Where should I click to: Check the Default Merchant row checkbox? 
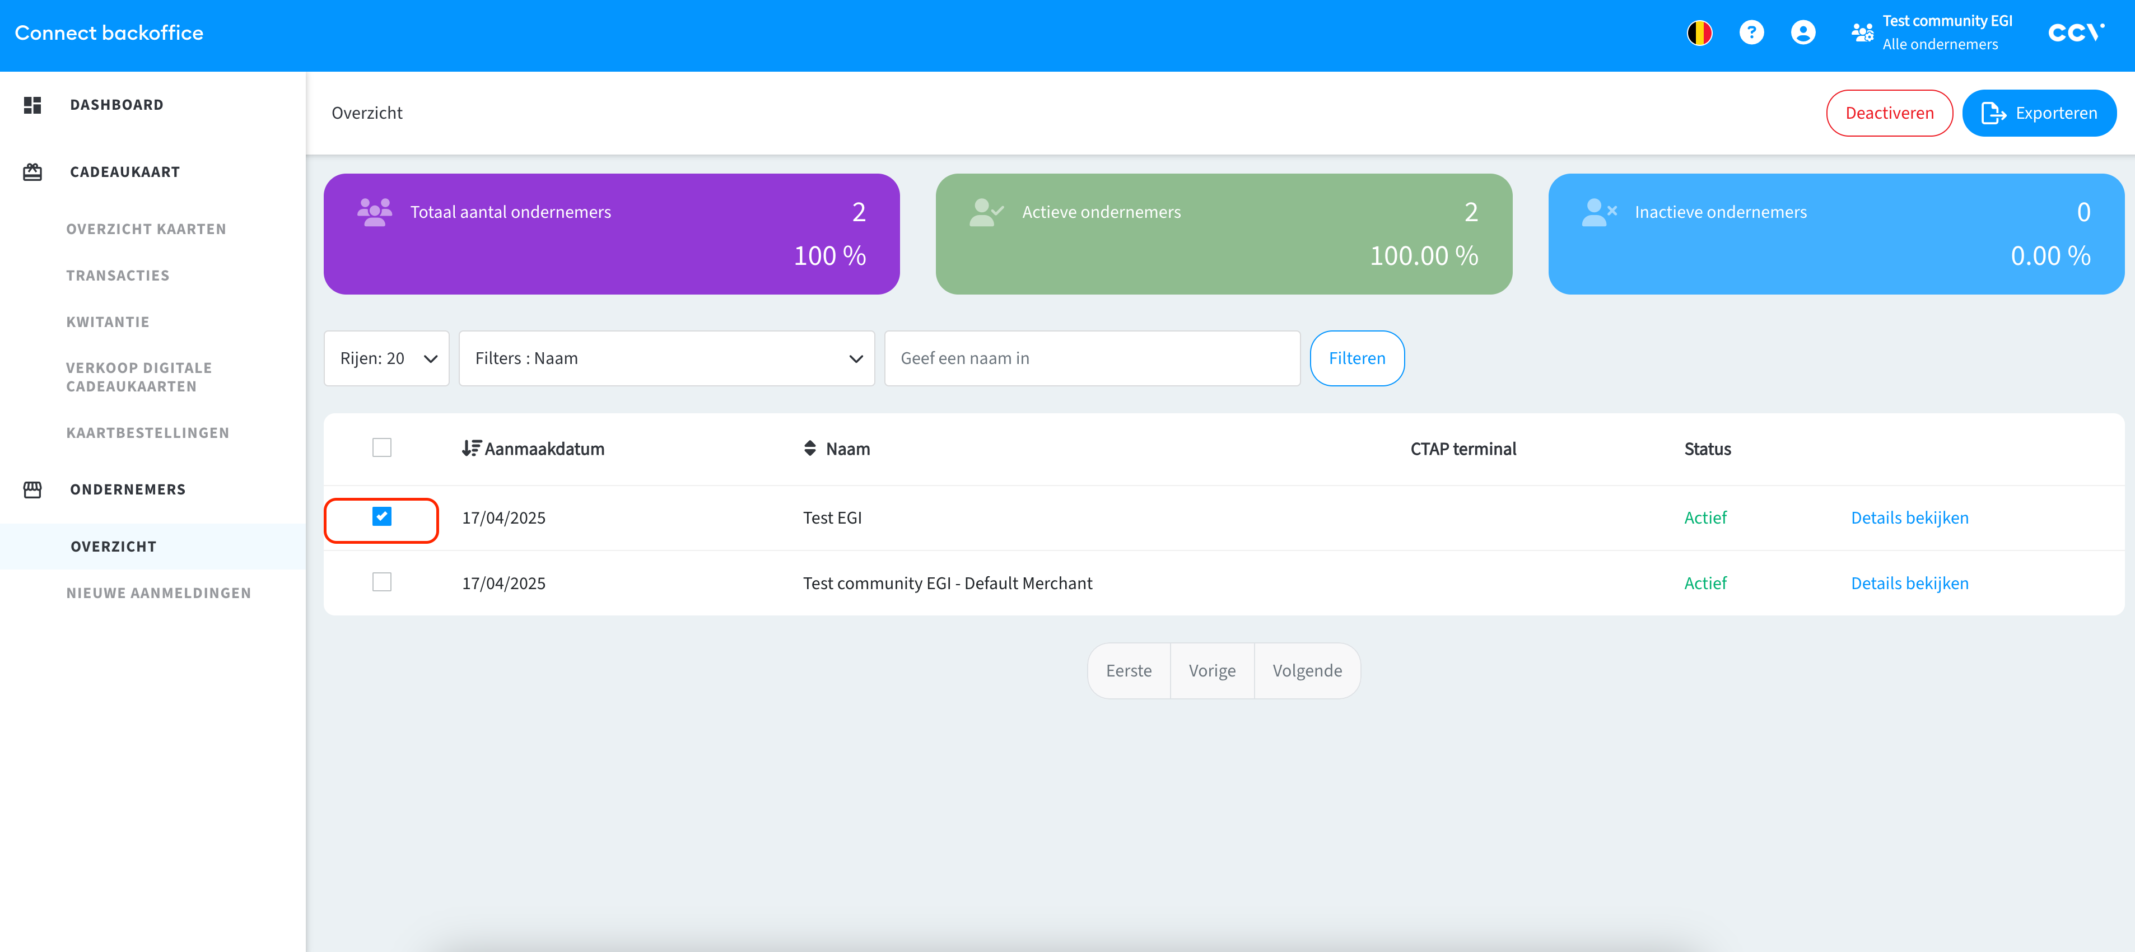pyautogui.click(x=381, y=582)
